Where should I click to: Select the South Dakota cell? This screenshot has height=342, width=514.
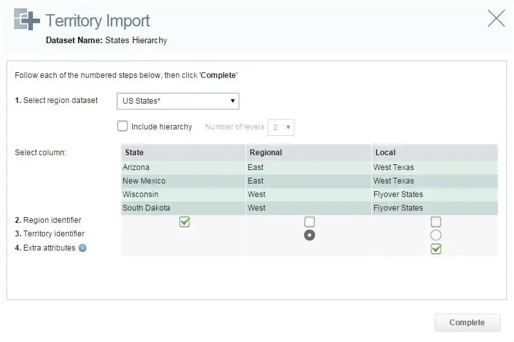tap(184, 208)
